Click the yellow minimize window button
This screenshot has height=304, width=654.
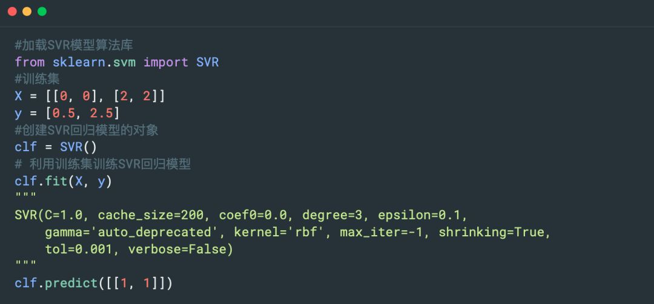point(27,11)
